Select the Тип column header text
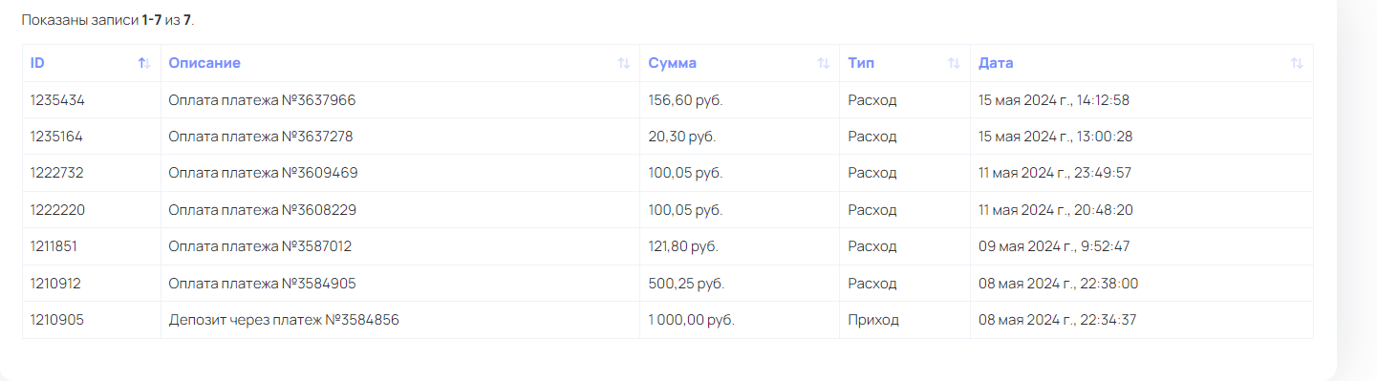1377x381 pixels. pos(861,63)
